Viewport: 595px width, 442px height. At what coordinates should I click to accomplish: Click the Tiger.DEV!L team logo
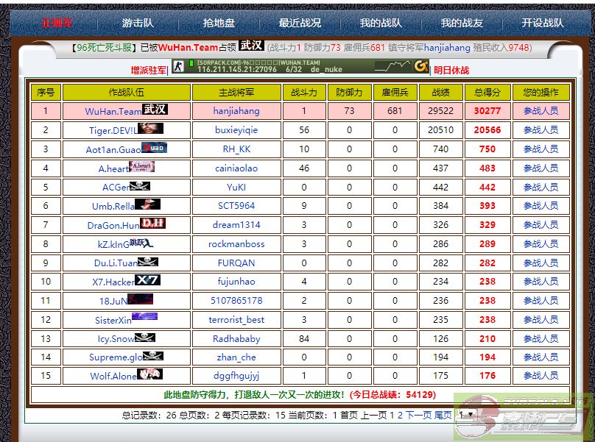(149, 129)
